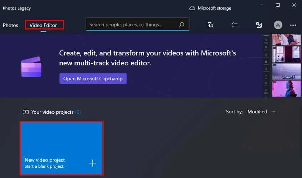Click the Microsoft storage cloud icon
Viewport: 302px width, 178px height.
coord(192,8)
